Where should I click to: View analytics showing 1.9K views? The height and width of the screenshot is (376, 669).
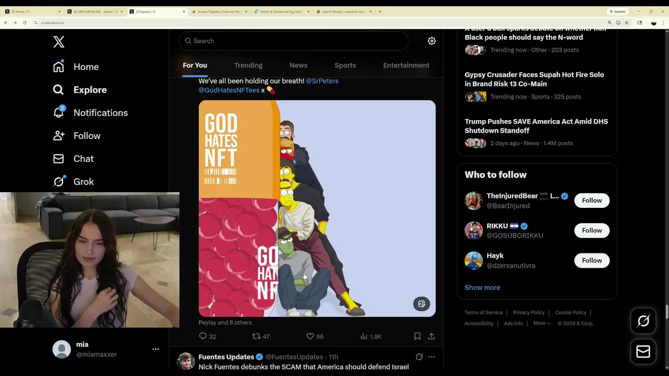click(371, 336)
